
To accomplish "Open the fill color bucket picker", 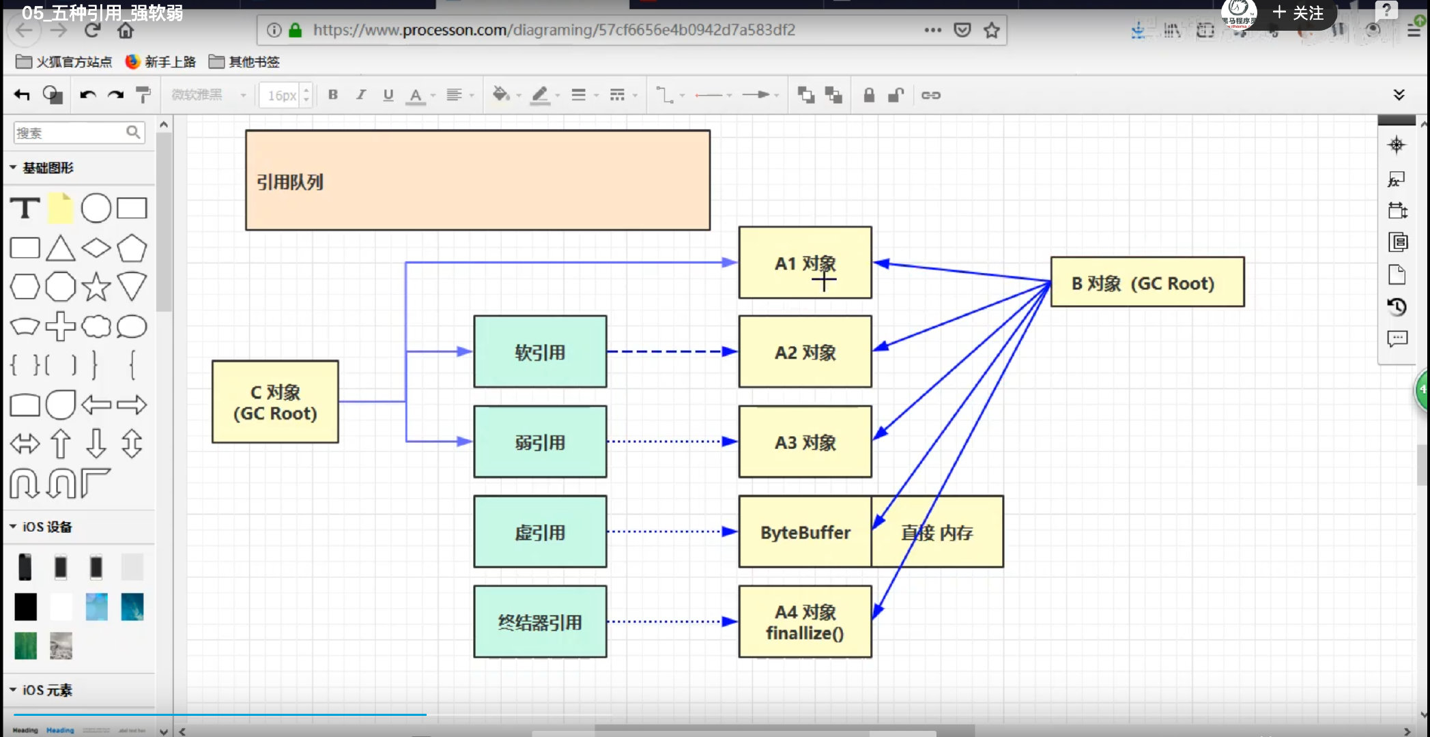I will coord(501,95).
